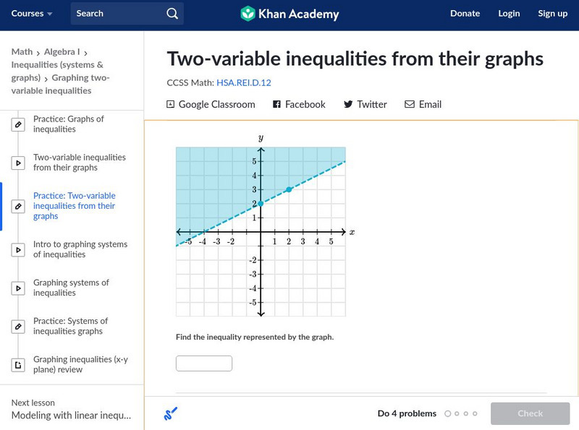Screen dimensions: 579x430
Task: Share lesson on Facebook
Action: (x=299, y=105)
